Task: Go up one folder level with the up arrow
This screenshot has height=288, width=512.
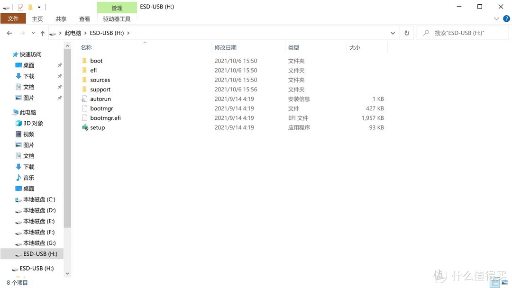Action: pyautogui.click(x=42, y=33)
